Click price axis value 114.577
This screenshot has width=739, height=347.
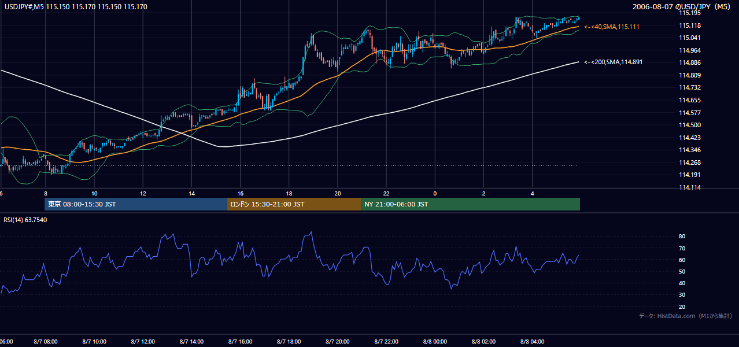[x=690, y=113]
